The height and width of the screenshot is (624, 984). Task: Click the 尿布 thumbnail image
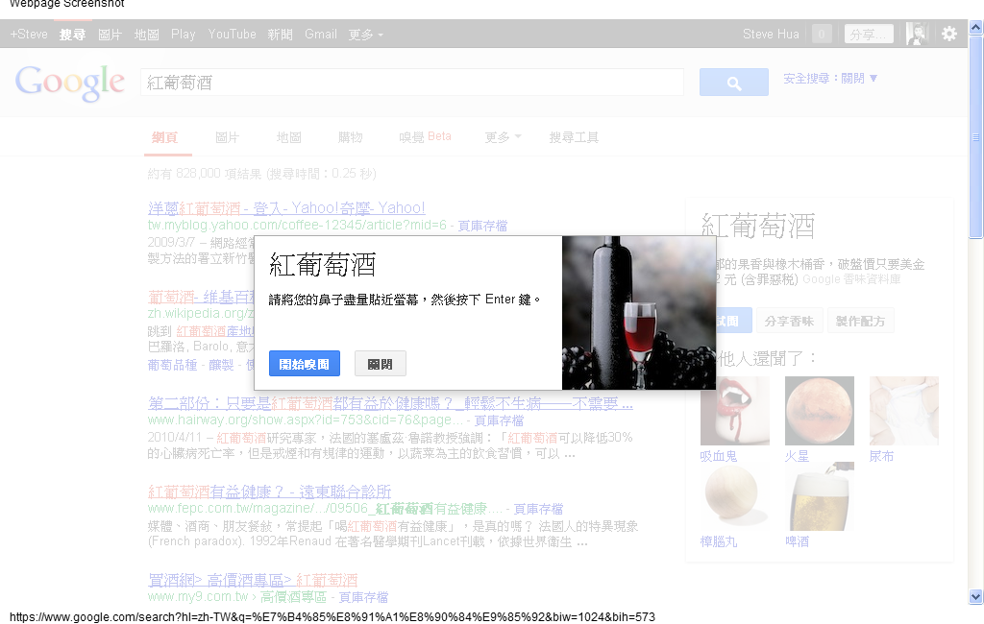coord(903,411)
